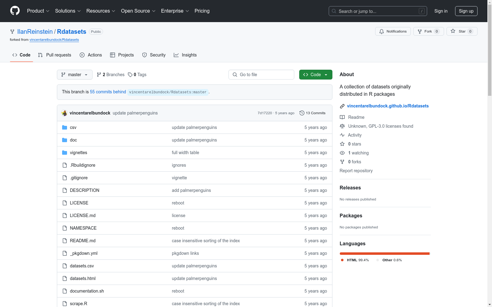Screen dimensions: 492x307
Task: Click the orange HTML language dot
Action: point(342,260)
